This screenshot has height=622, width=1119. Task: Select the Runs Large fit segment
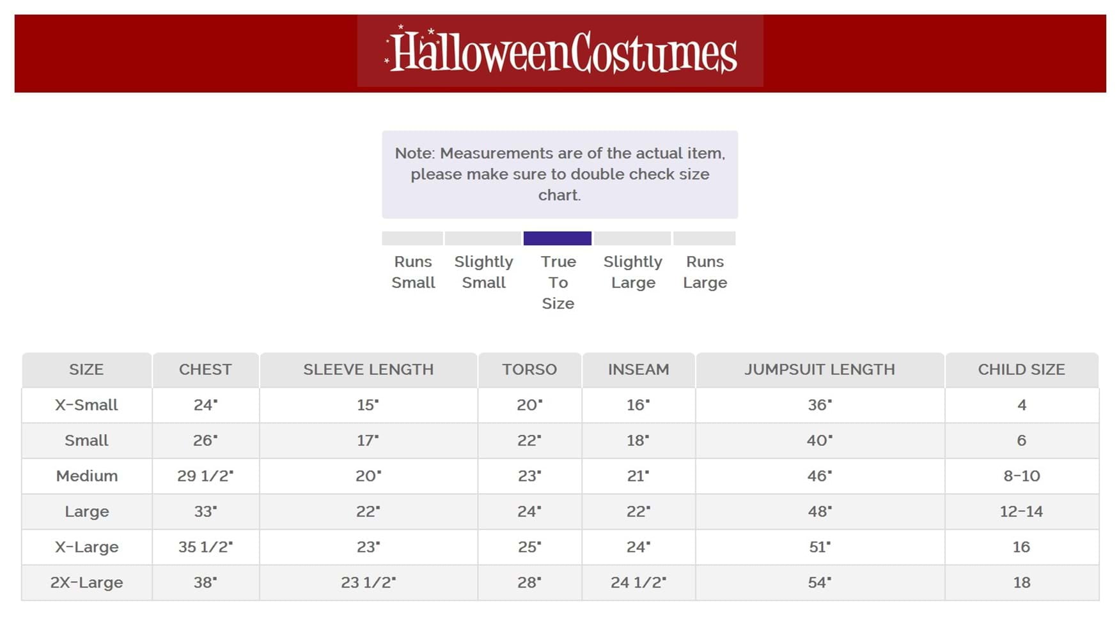point(705,238)
